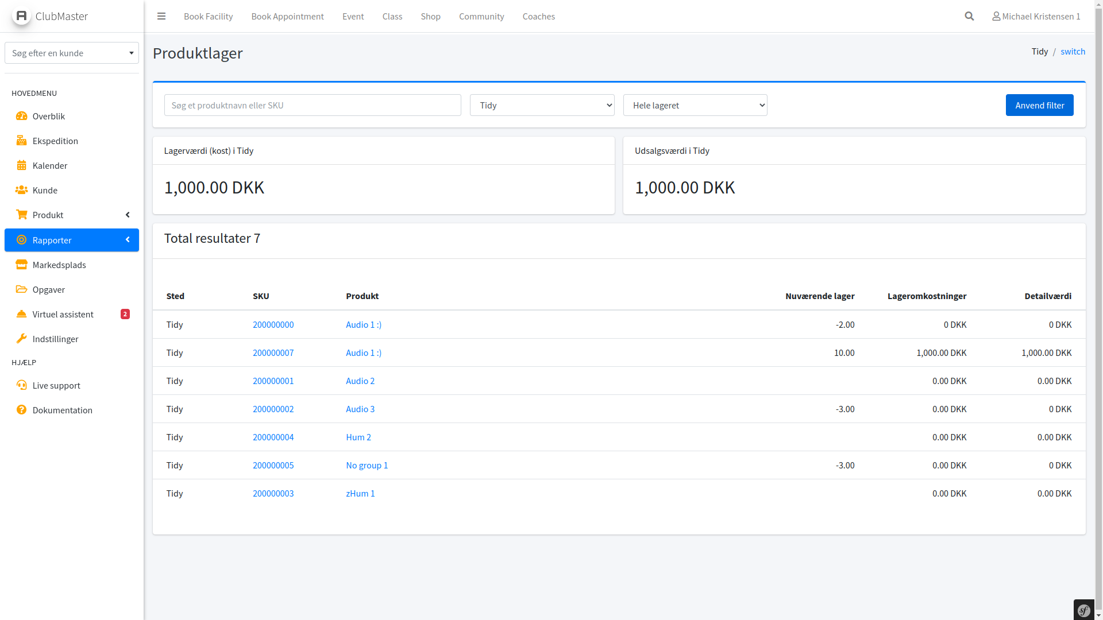1103x620 pixels.
Task: Open SKU 200000007 link
Action: [x=273, y=352]
